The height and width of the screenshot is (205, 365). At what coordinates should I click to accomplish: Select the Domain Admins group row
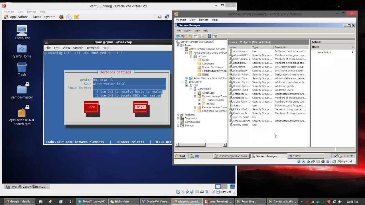coord(268,75)
